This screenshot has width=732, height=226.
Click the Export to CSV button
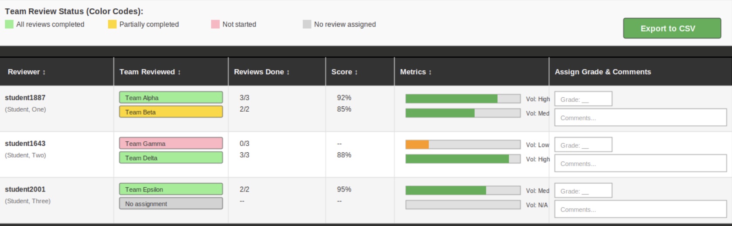tap(672, 28)
